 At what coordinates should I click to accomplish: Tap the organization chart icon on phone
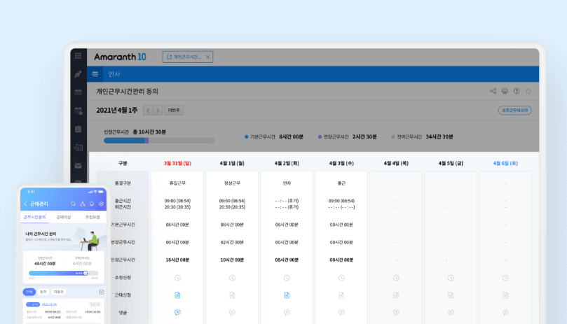pos(83,204)
